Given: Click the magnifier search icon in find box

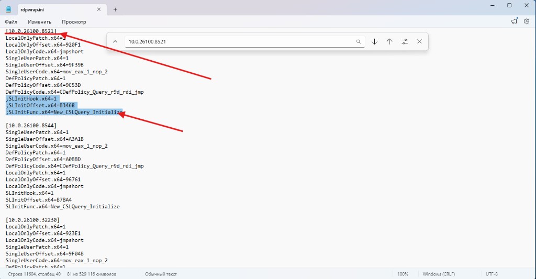Looking at the screenshot, I should pyautogui.click(x=358, y=42).
